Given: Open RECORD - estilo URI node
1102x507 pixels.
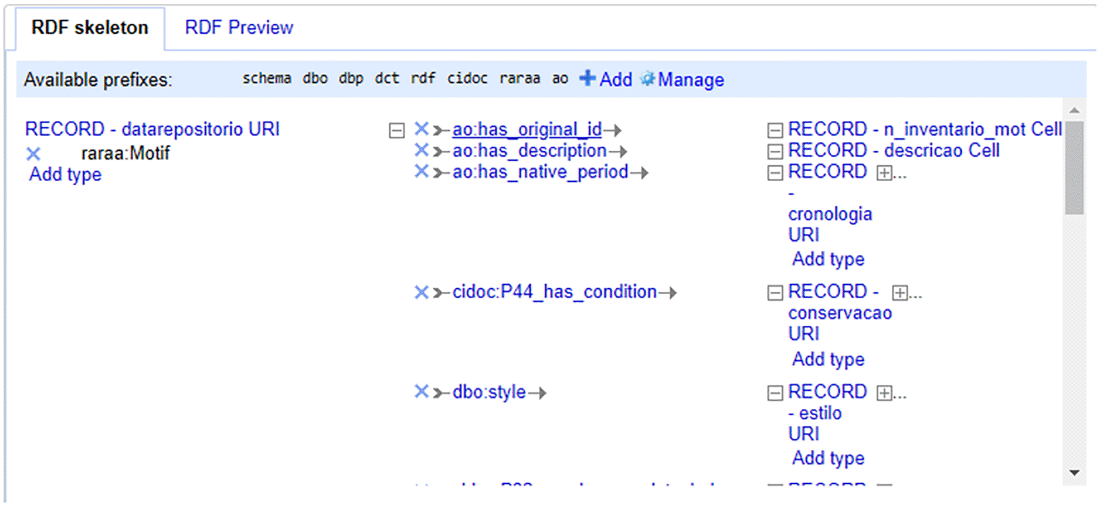Looking at the screenshot, I should point(827,412).
